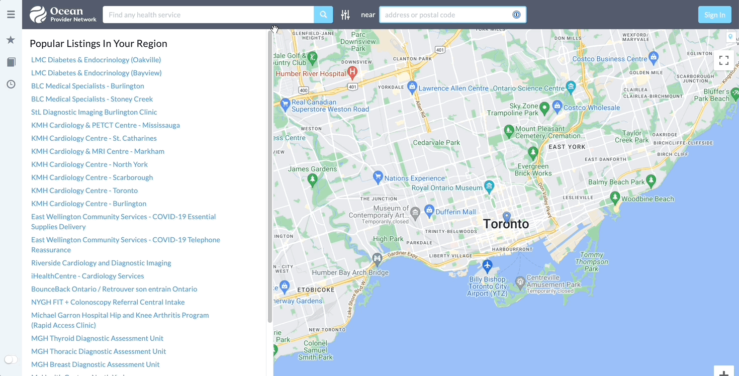739x376 pixels.
Task: Click Costco Wholesale map marker
Action: (x=557, y=106)
